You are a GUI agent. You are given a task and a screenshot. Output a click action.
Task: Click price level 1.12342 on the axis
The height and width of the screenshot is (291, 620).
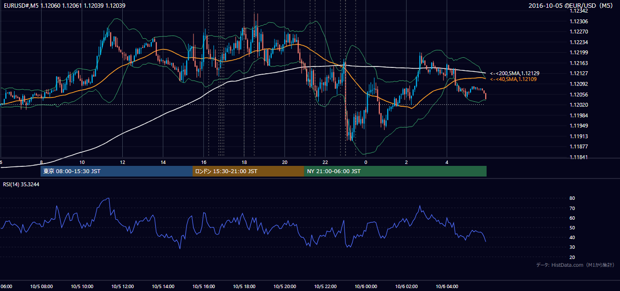coord(579,11)
